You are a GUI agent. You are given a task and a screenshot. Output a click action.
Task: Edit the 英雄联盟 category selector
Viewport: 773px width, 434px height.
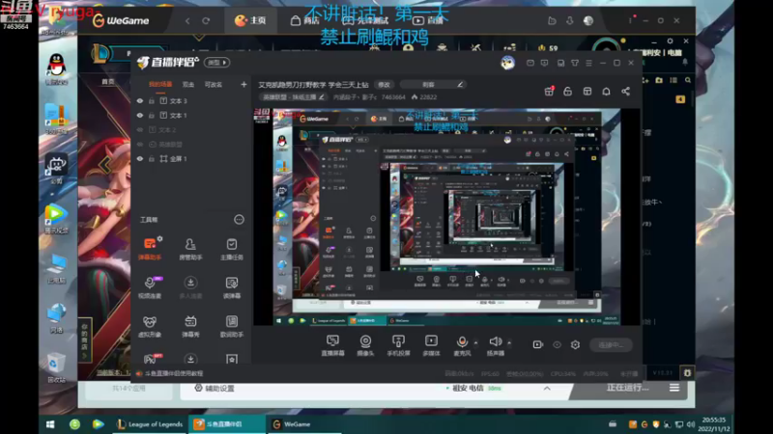294,97
